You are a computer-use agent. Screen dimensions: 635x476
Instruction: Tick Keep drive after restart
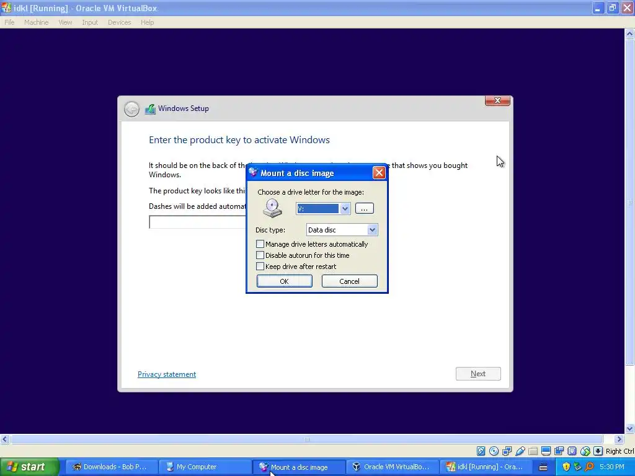coord(260,267)
